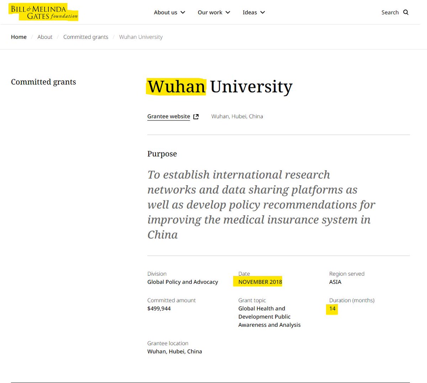
Task: Click the search magnifier icon
Action: [x=406, y=12]
